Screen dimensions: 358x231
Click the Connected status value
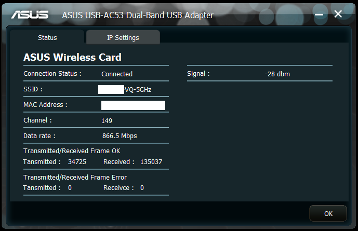[117, 74]
